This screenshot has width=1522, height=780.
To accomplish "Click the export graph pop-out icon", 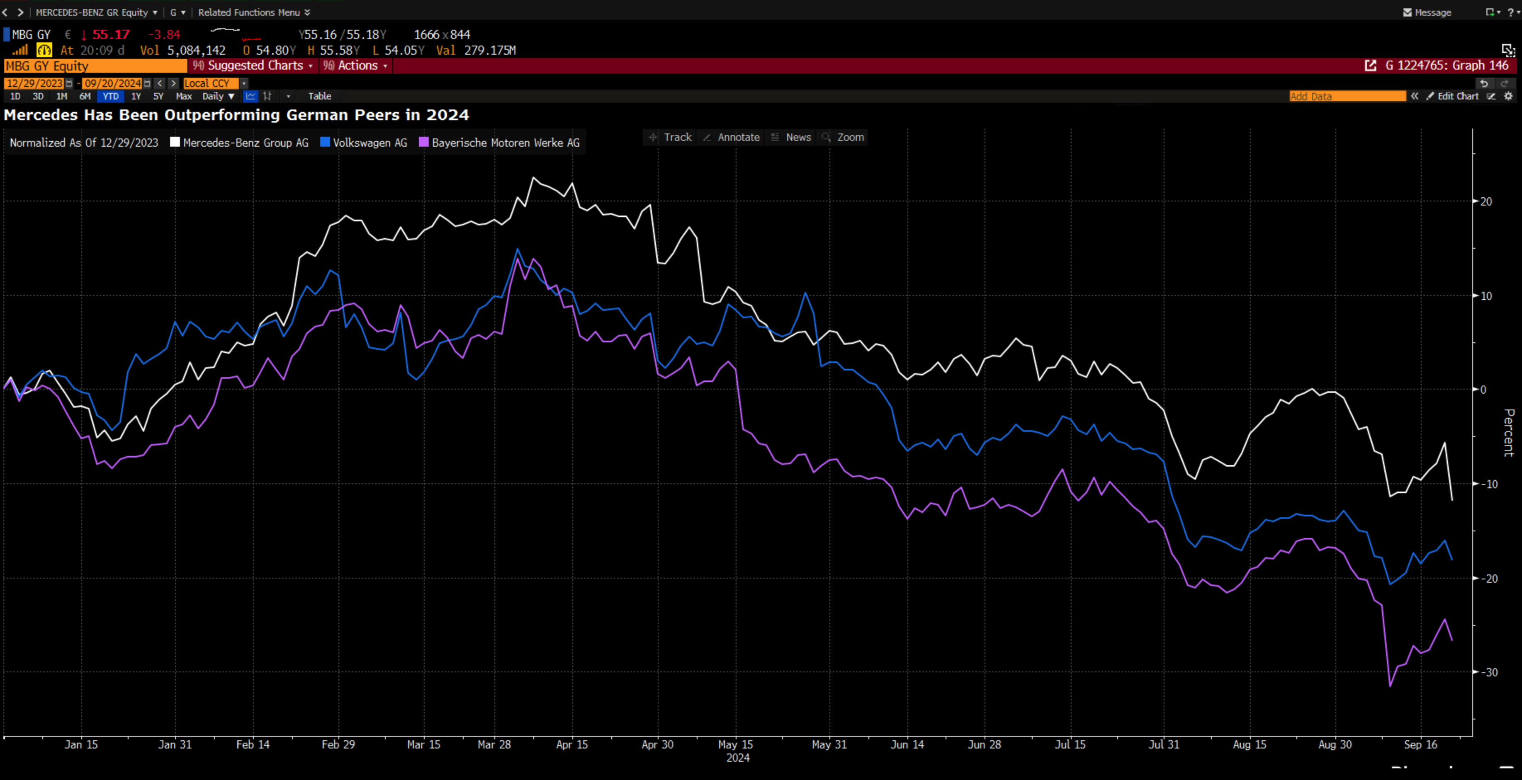I will 1370,65.
